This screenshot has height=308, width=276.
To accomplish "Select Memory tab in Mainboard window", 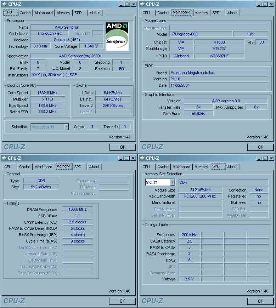I will [201, 13].
